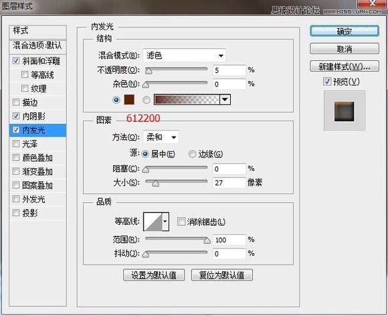388x316 pixels.
Task: Uncheck the 斜面和浮雕 bevel checkbox
Action: [x=16, y=61]
